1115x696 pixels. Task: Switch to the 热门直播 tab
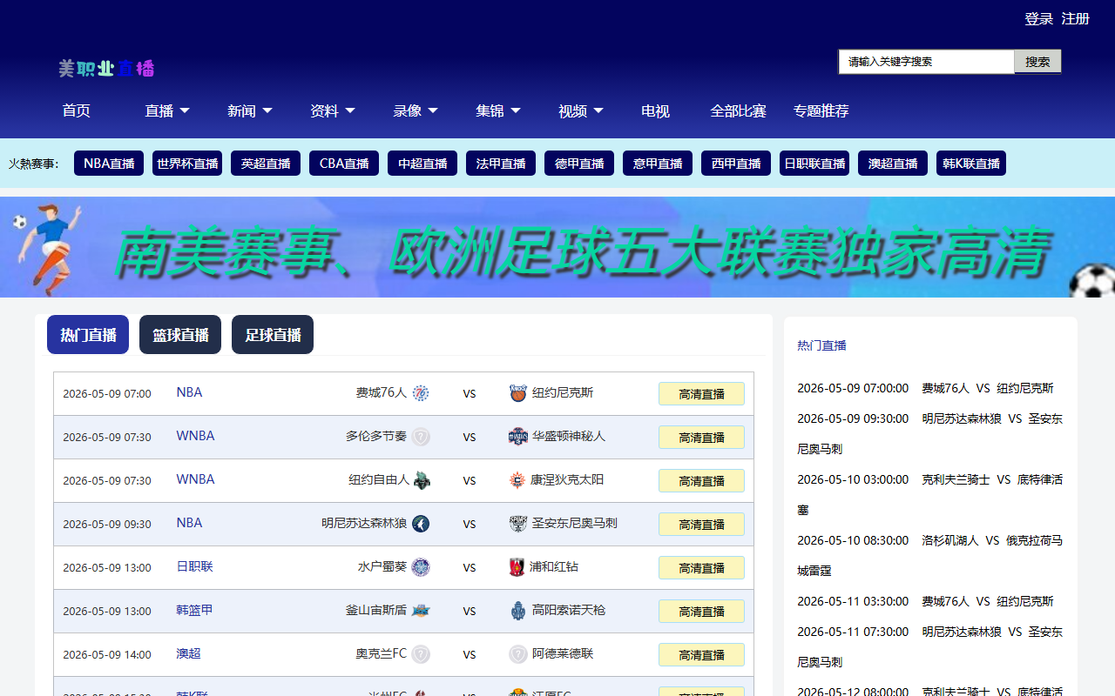point(88,334)
